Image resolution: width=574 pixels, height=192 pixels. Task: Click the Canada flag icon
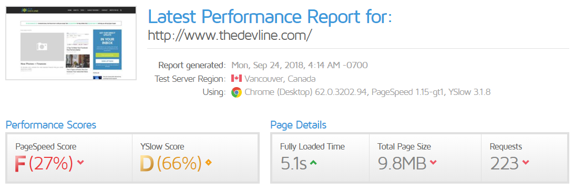pos(237,79)
